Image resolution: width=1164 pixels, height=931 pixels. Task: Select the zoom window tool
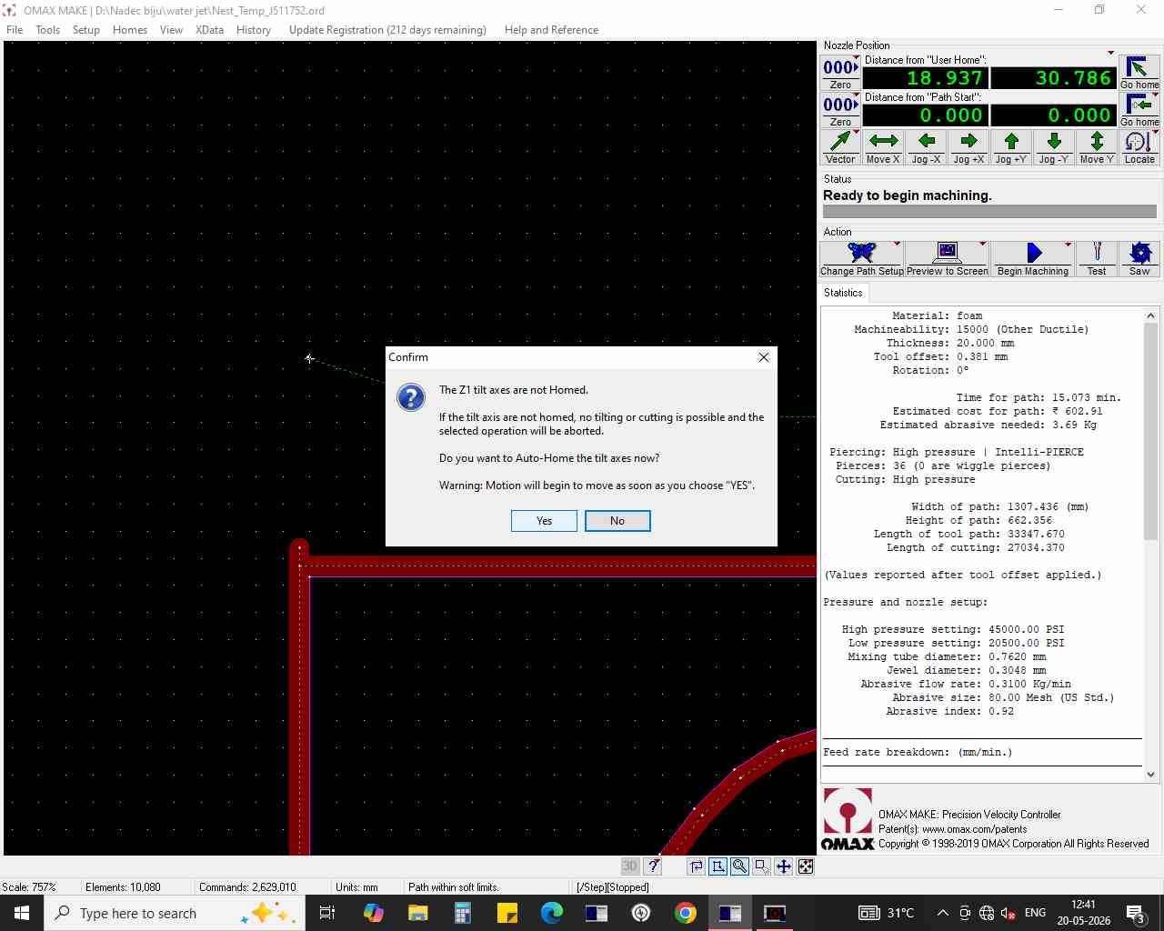click(761, 866)
